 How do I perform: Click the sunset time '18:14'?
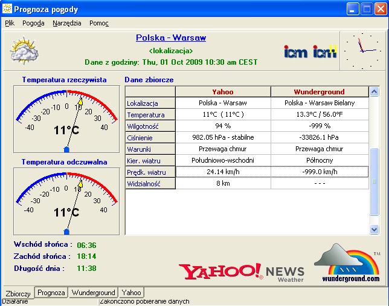(x=86, y=256)
